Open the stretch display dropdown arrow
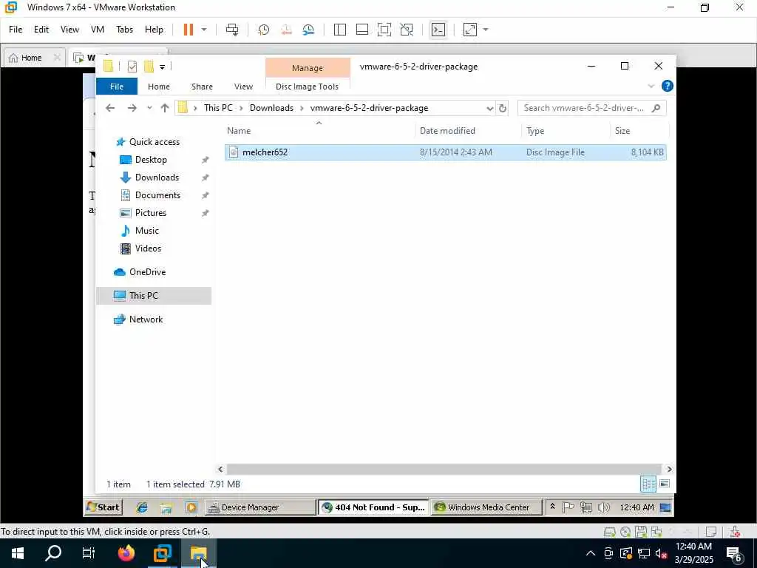The image size is (757, 568). pos(486,30)
